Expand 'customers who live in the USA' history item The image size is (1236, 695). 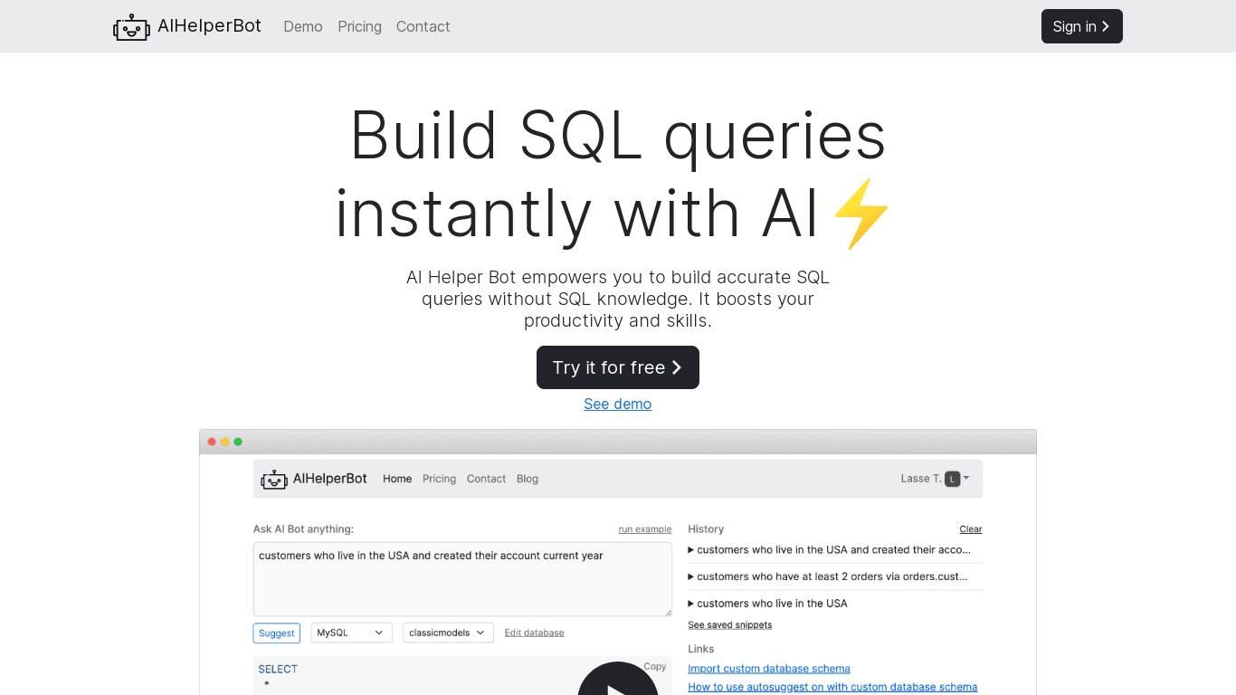(x=767, y=604)
